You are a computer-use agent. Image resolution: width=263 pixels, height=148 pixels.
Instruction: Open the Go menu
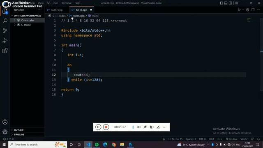pos(48,3)
